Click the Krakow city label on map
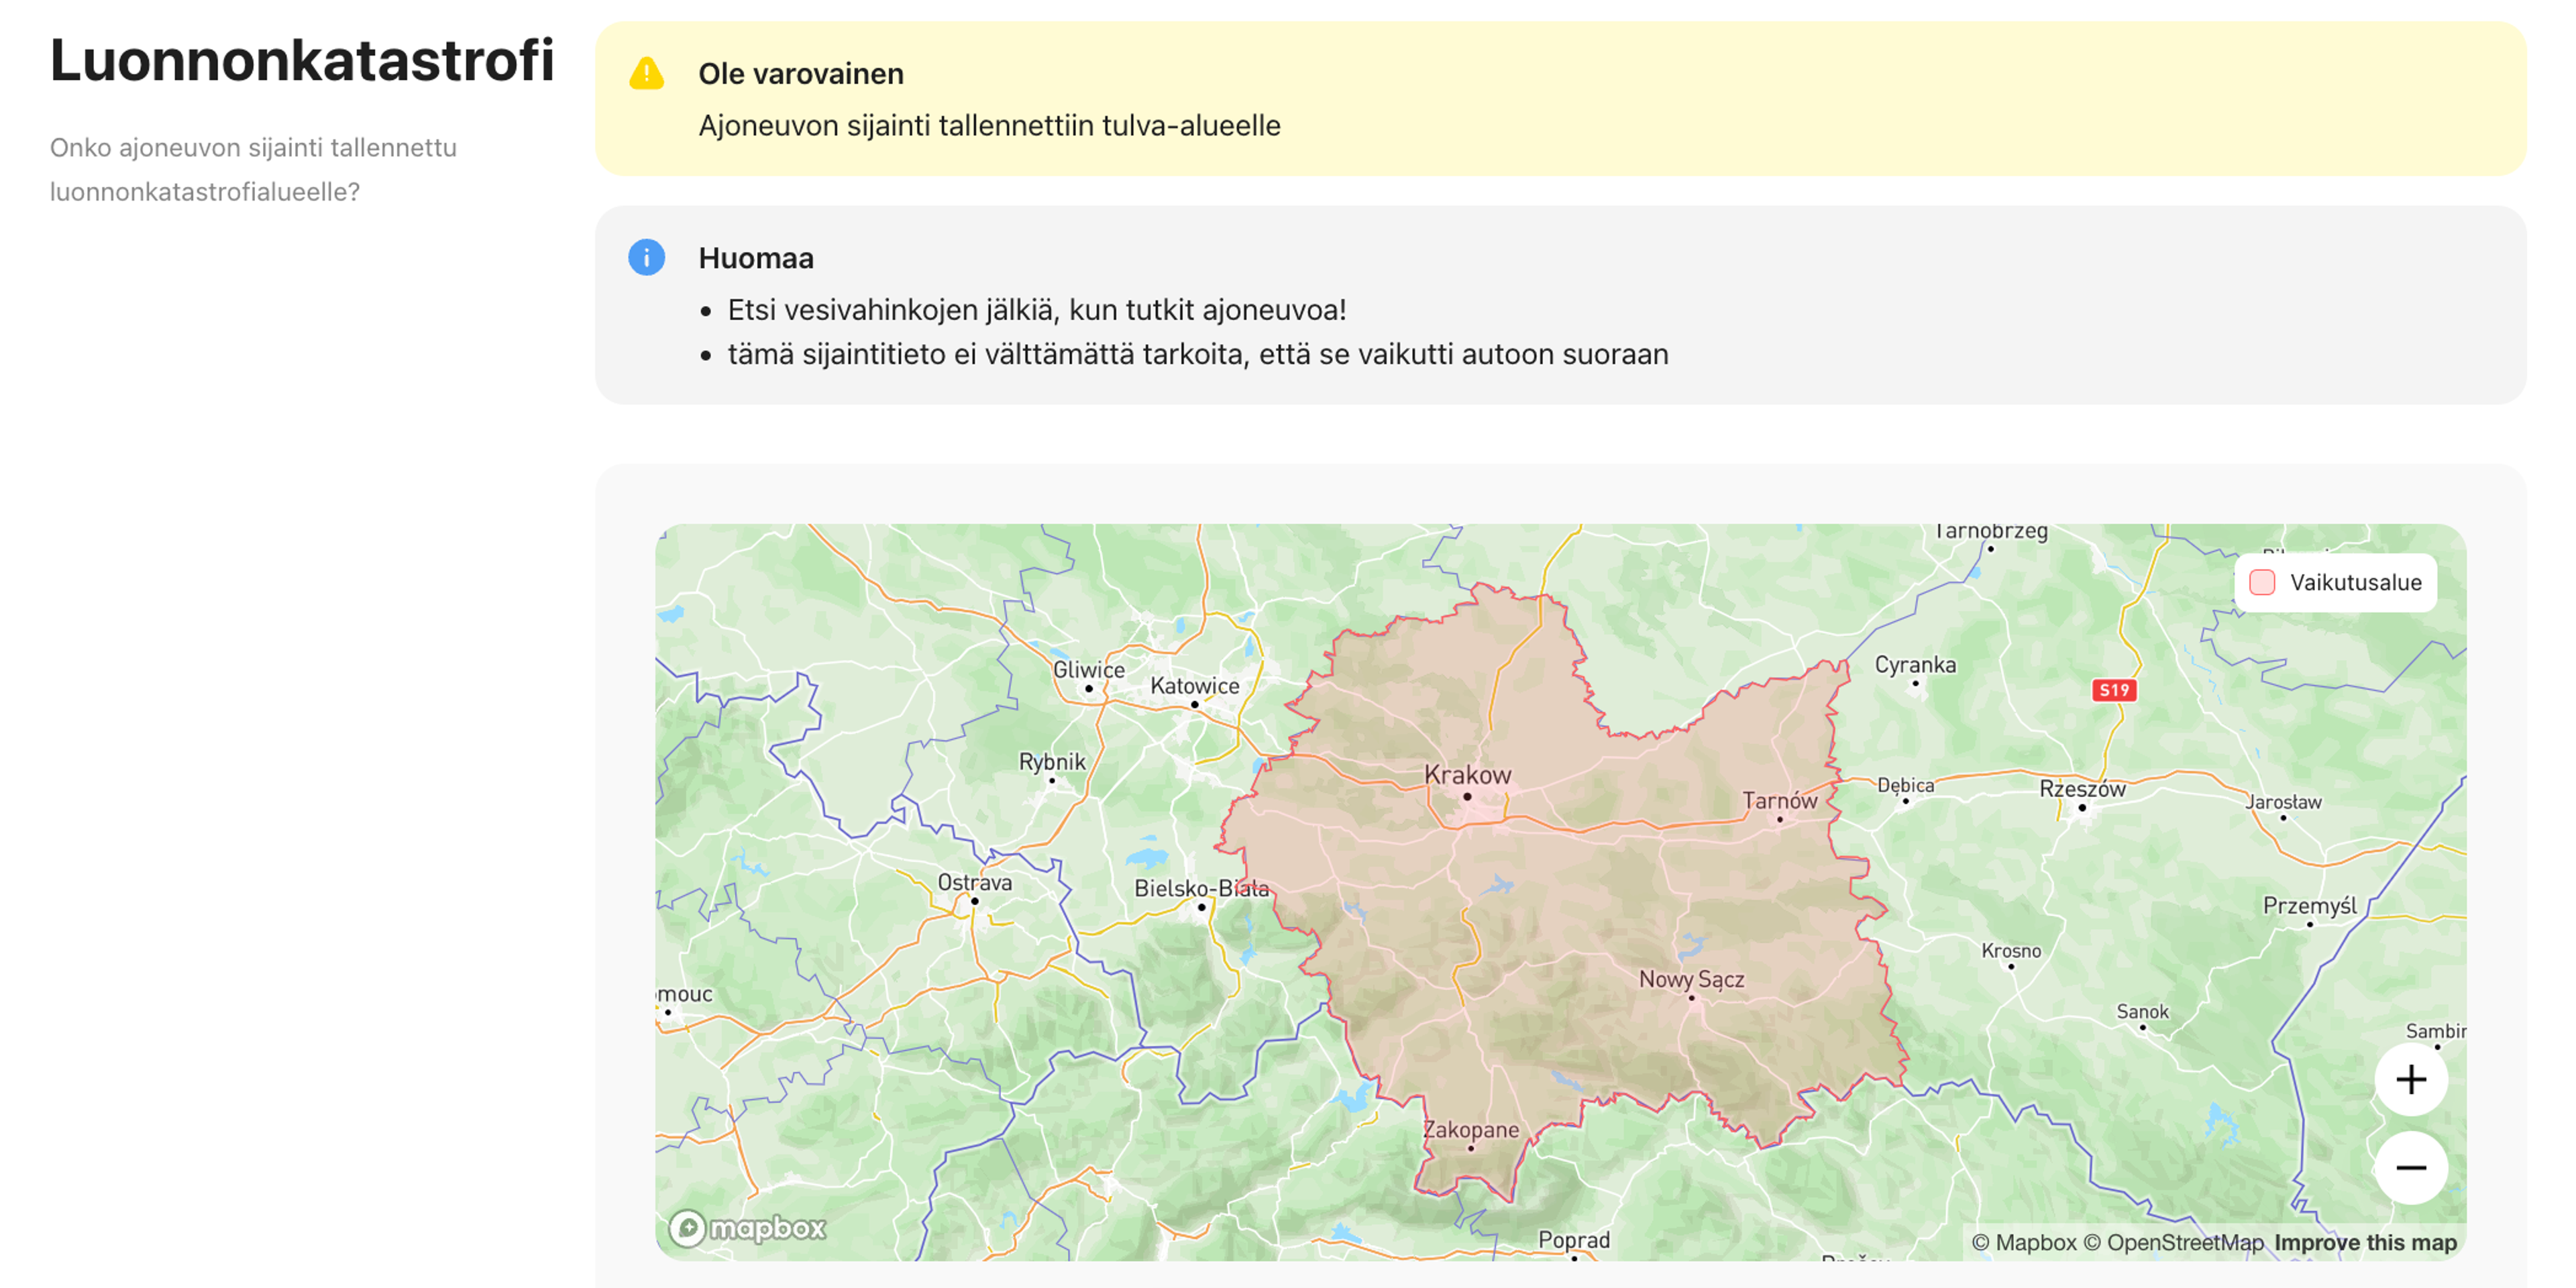Screen dimensions: 2576x1288 pos(1467,775)
